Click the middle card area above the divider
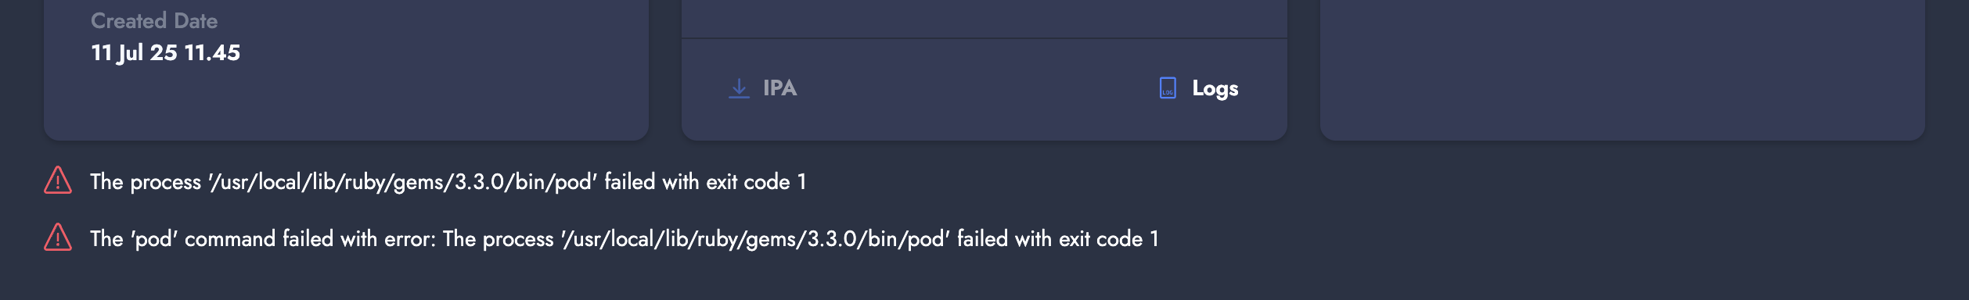This screenshot has height=300, width=1969. click(984, 17)
